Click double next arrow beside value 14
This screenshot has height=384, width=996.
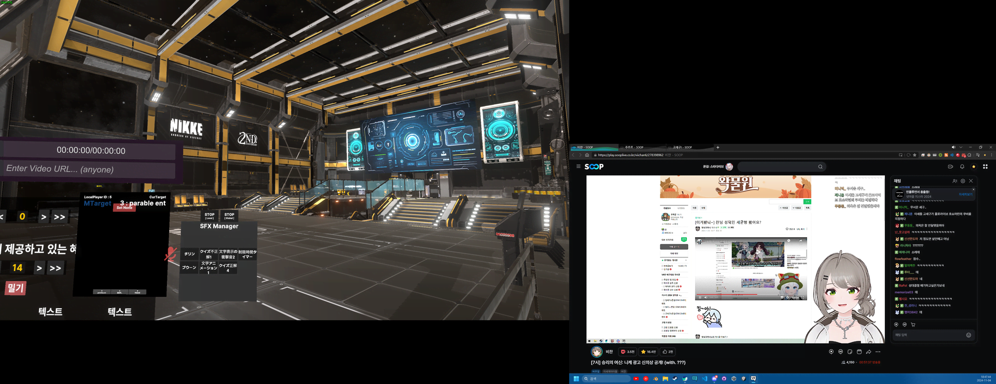click(x=56, y=268)
